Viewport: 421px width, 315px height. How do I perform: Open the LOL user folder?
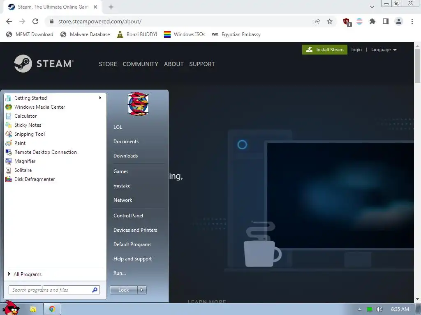click(118, 127)
